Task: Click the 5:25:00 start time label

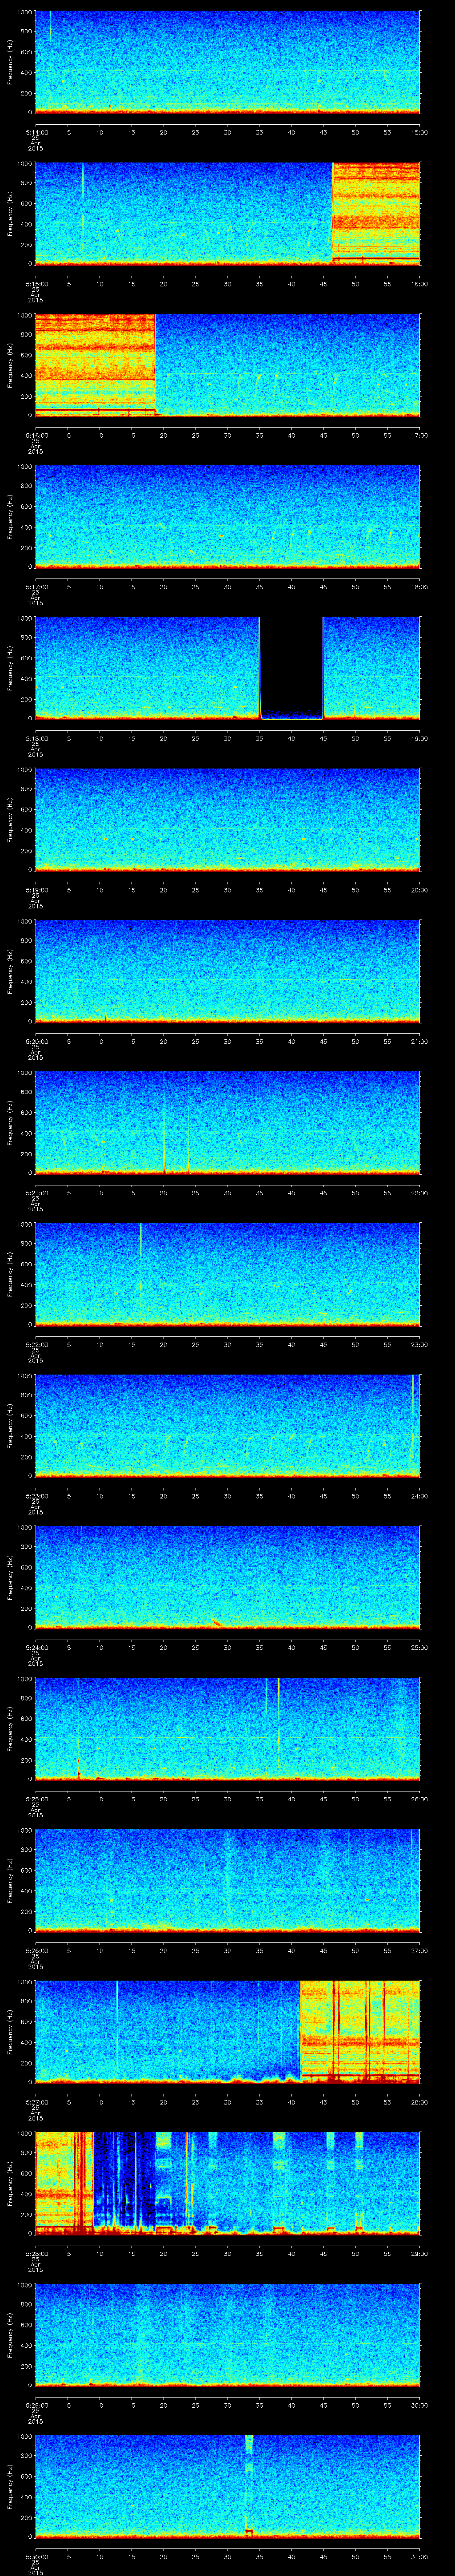Action: click(37, 1799)
